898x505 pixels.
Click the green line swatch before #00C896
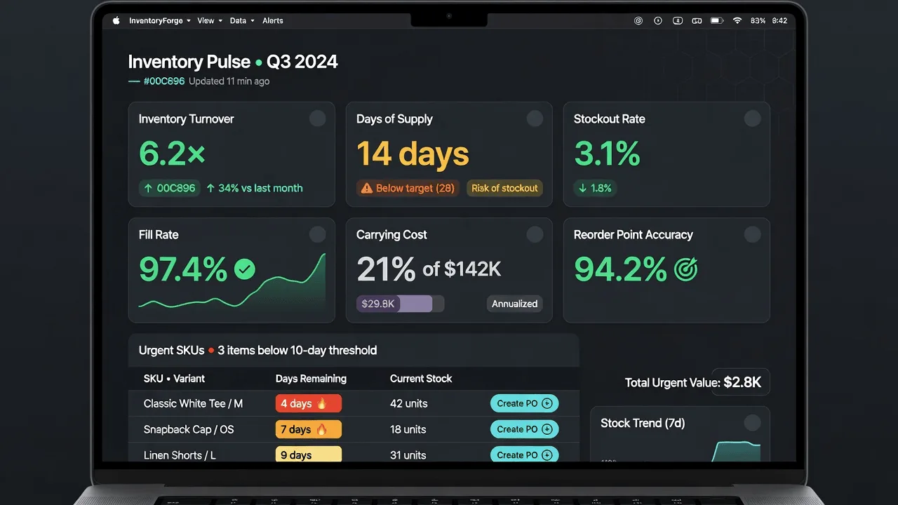[x=134, y=81]
